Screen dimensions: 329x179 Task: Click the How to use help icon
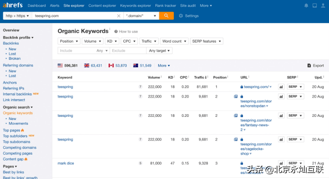pyautogui.click(x=116, y=31)
